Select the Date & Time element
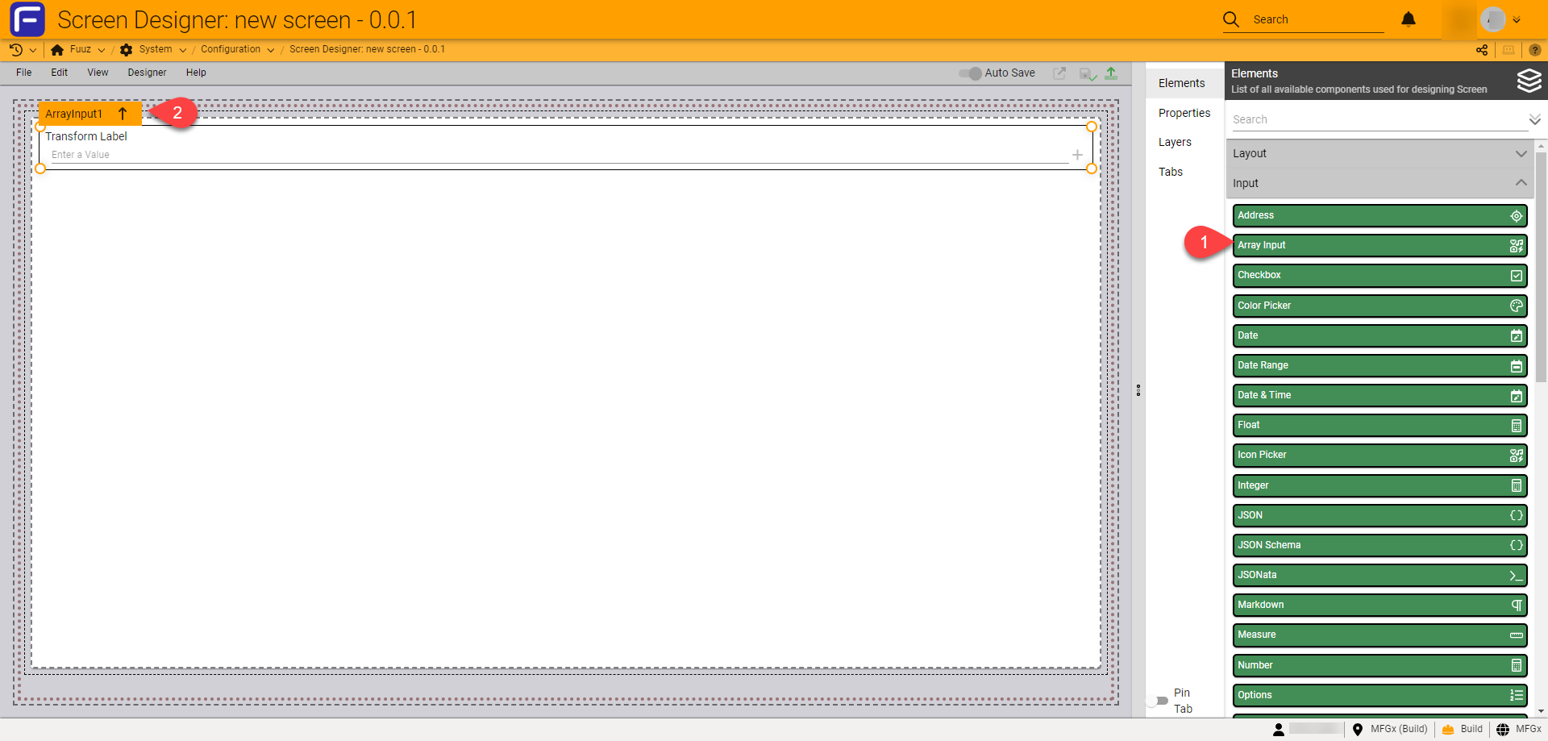The image size is (1548, 741). (x=1379, y=395)
